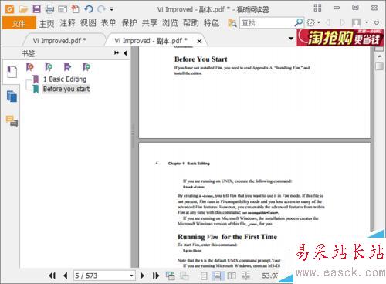Open the 表单 (Form) ribbon tab
This screenshot has width=386, height=284.
[x=109, y=23]
